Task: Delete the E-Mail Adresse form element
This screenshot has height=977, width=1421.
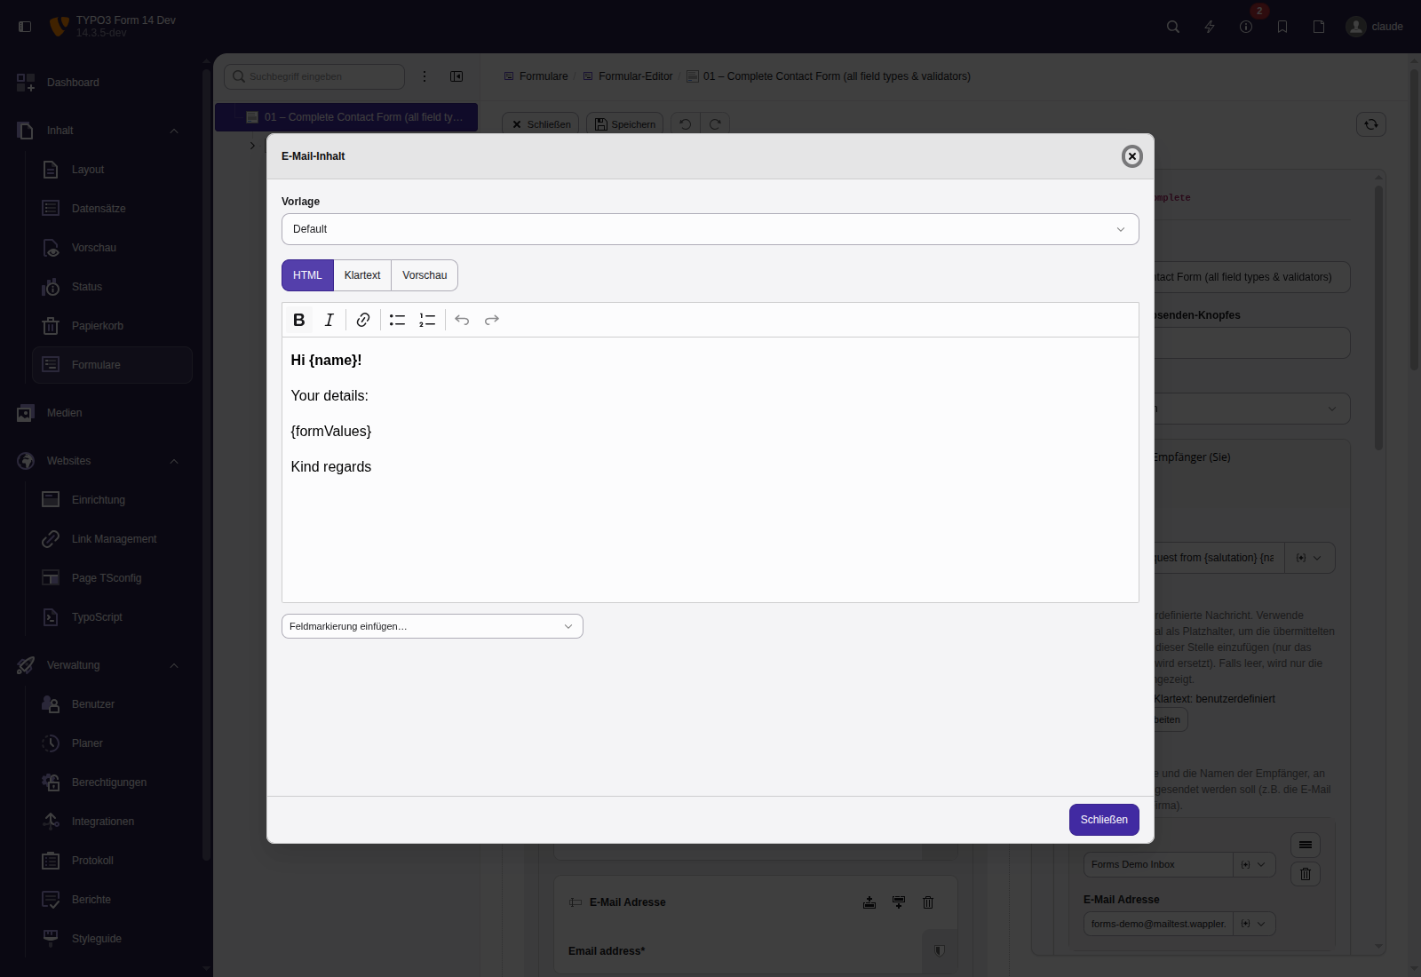Action: click(x=928, y=902)
